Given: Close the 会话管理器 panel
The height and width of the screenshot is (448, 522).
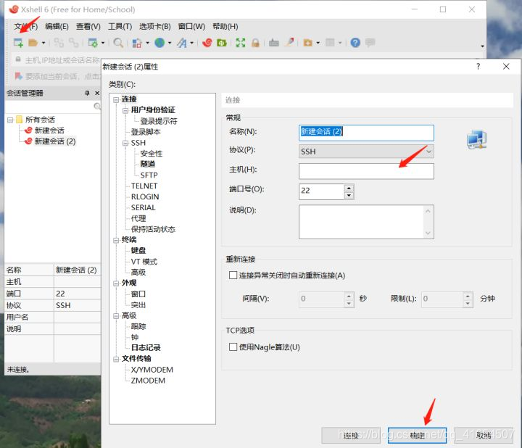Looking at the screenshot, I should (x=97, y=94).
